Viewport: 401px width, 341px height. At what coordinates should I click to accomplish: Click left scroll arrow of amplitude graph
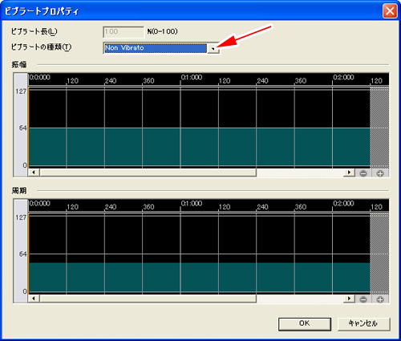pyautogui.click(x=34, y=173)
